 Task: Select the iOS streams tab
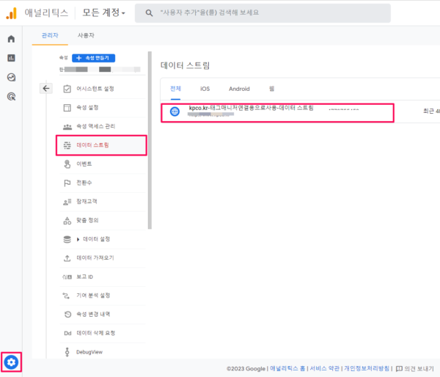[205, 89]
